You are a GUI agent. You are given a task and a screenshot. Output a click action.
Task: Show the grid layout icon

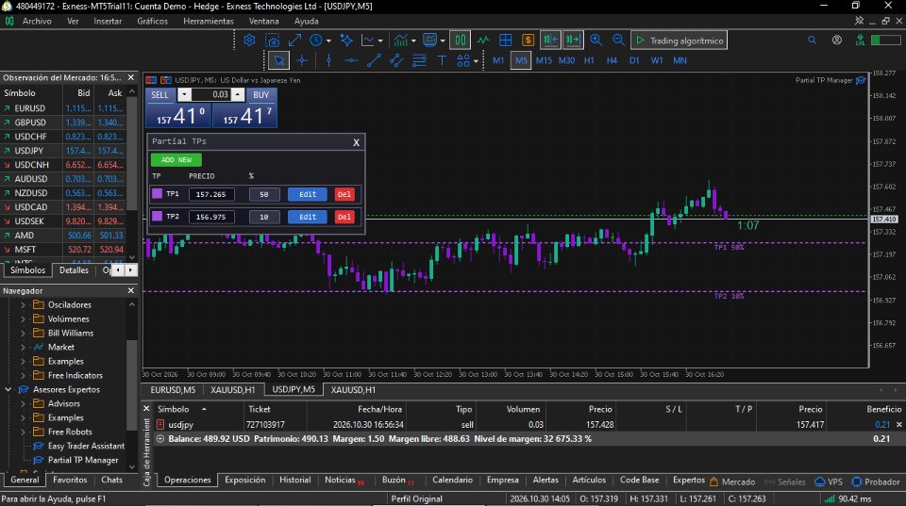(506, 41)
